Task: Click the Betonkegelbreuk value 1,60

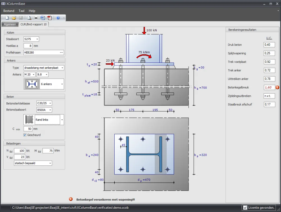Action: [269, 87]
